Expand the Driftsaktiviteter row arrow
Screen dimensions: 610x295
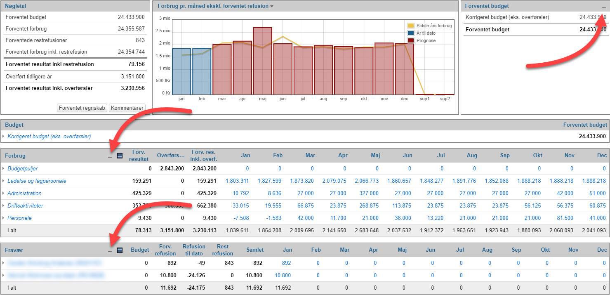click(x=4, y=206)
